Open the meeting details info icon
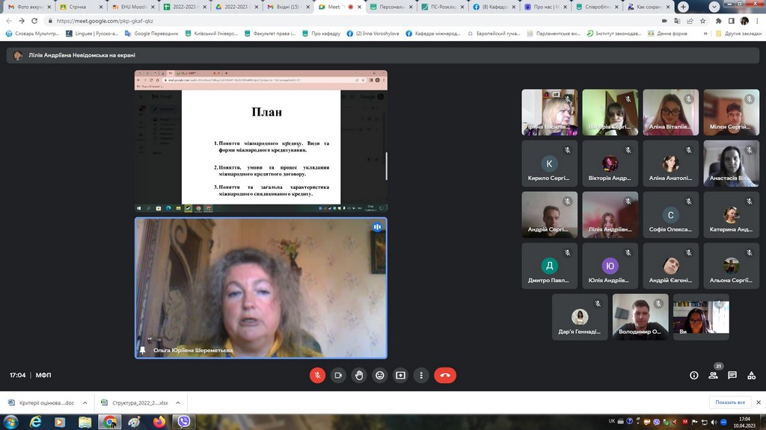Viewport: 766px width, 430px height. coord(694,375)
